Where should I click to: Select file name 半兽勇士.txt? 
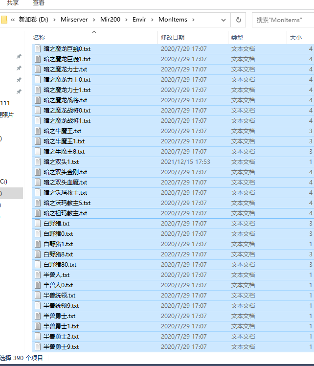point(59,316)
